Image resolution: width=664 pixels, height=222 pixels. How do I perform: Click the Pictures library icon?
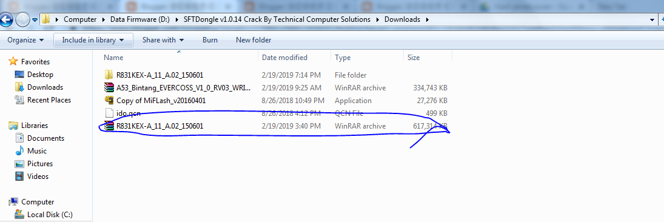point(19,164)
